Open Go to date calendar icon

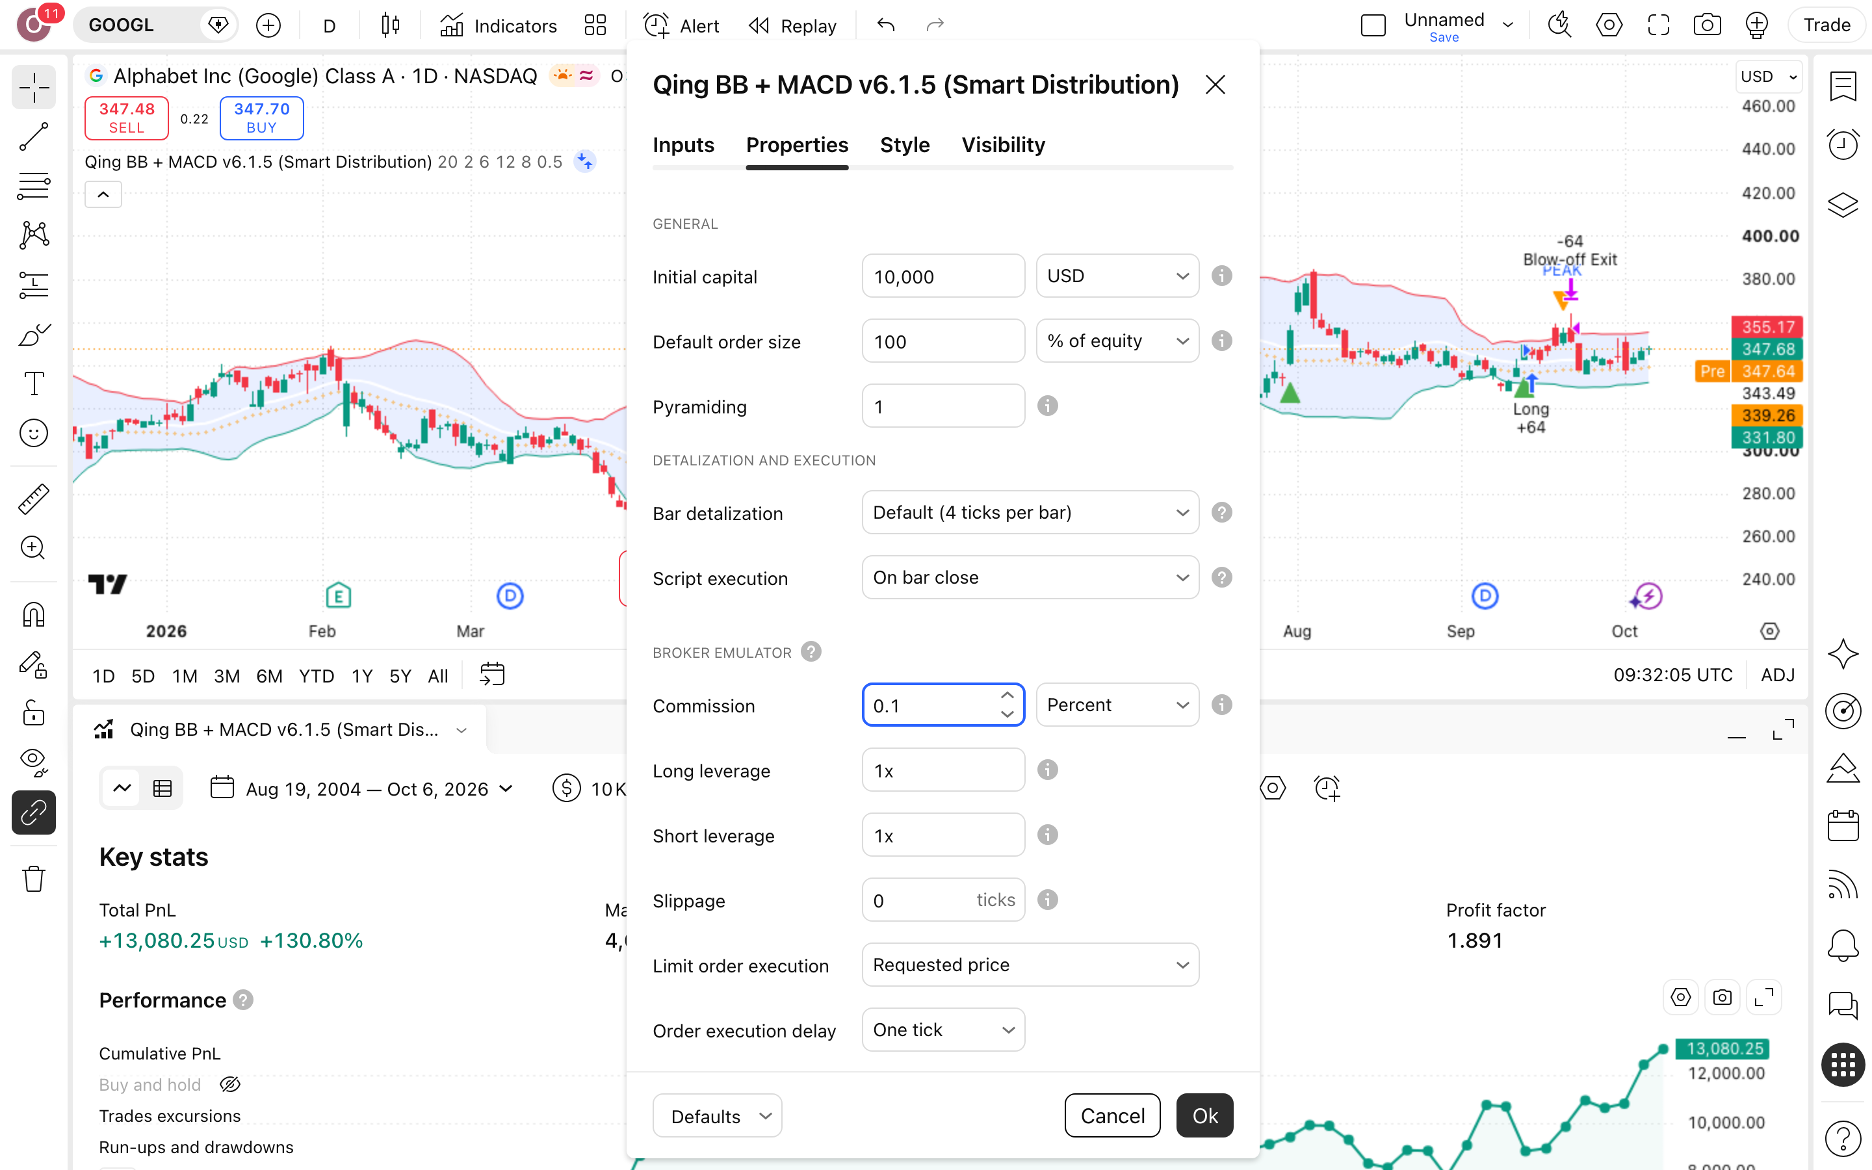pyautogui.click(x=492, y=675)
